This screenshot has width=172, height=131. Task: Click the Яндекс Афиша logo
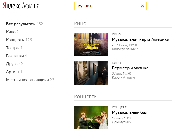(x=21, y=6)
